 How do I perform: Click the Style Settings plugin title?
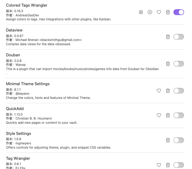19,133
